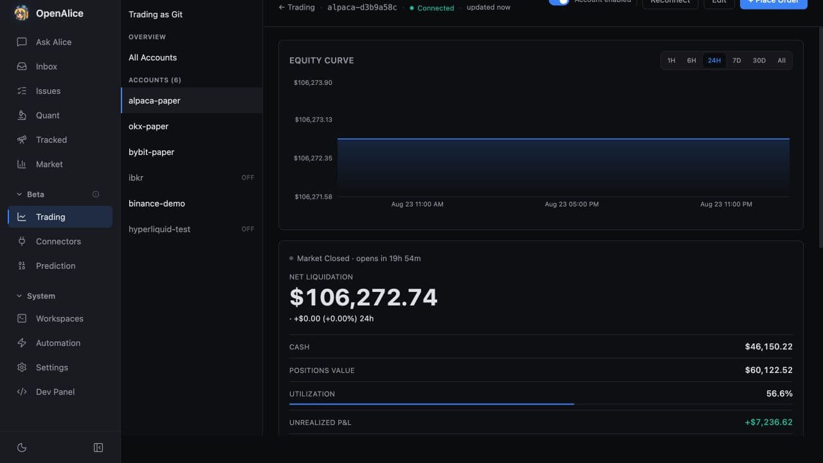Click the Dev Panel code icon
The image size is (823, 463).
point(22,392)
